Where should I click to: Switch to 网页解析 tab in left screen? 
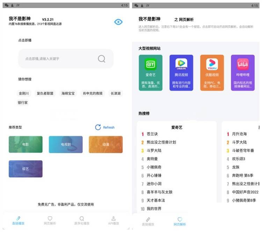[50, 220]
